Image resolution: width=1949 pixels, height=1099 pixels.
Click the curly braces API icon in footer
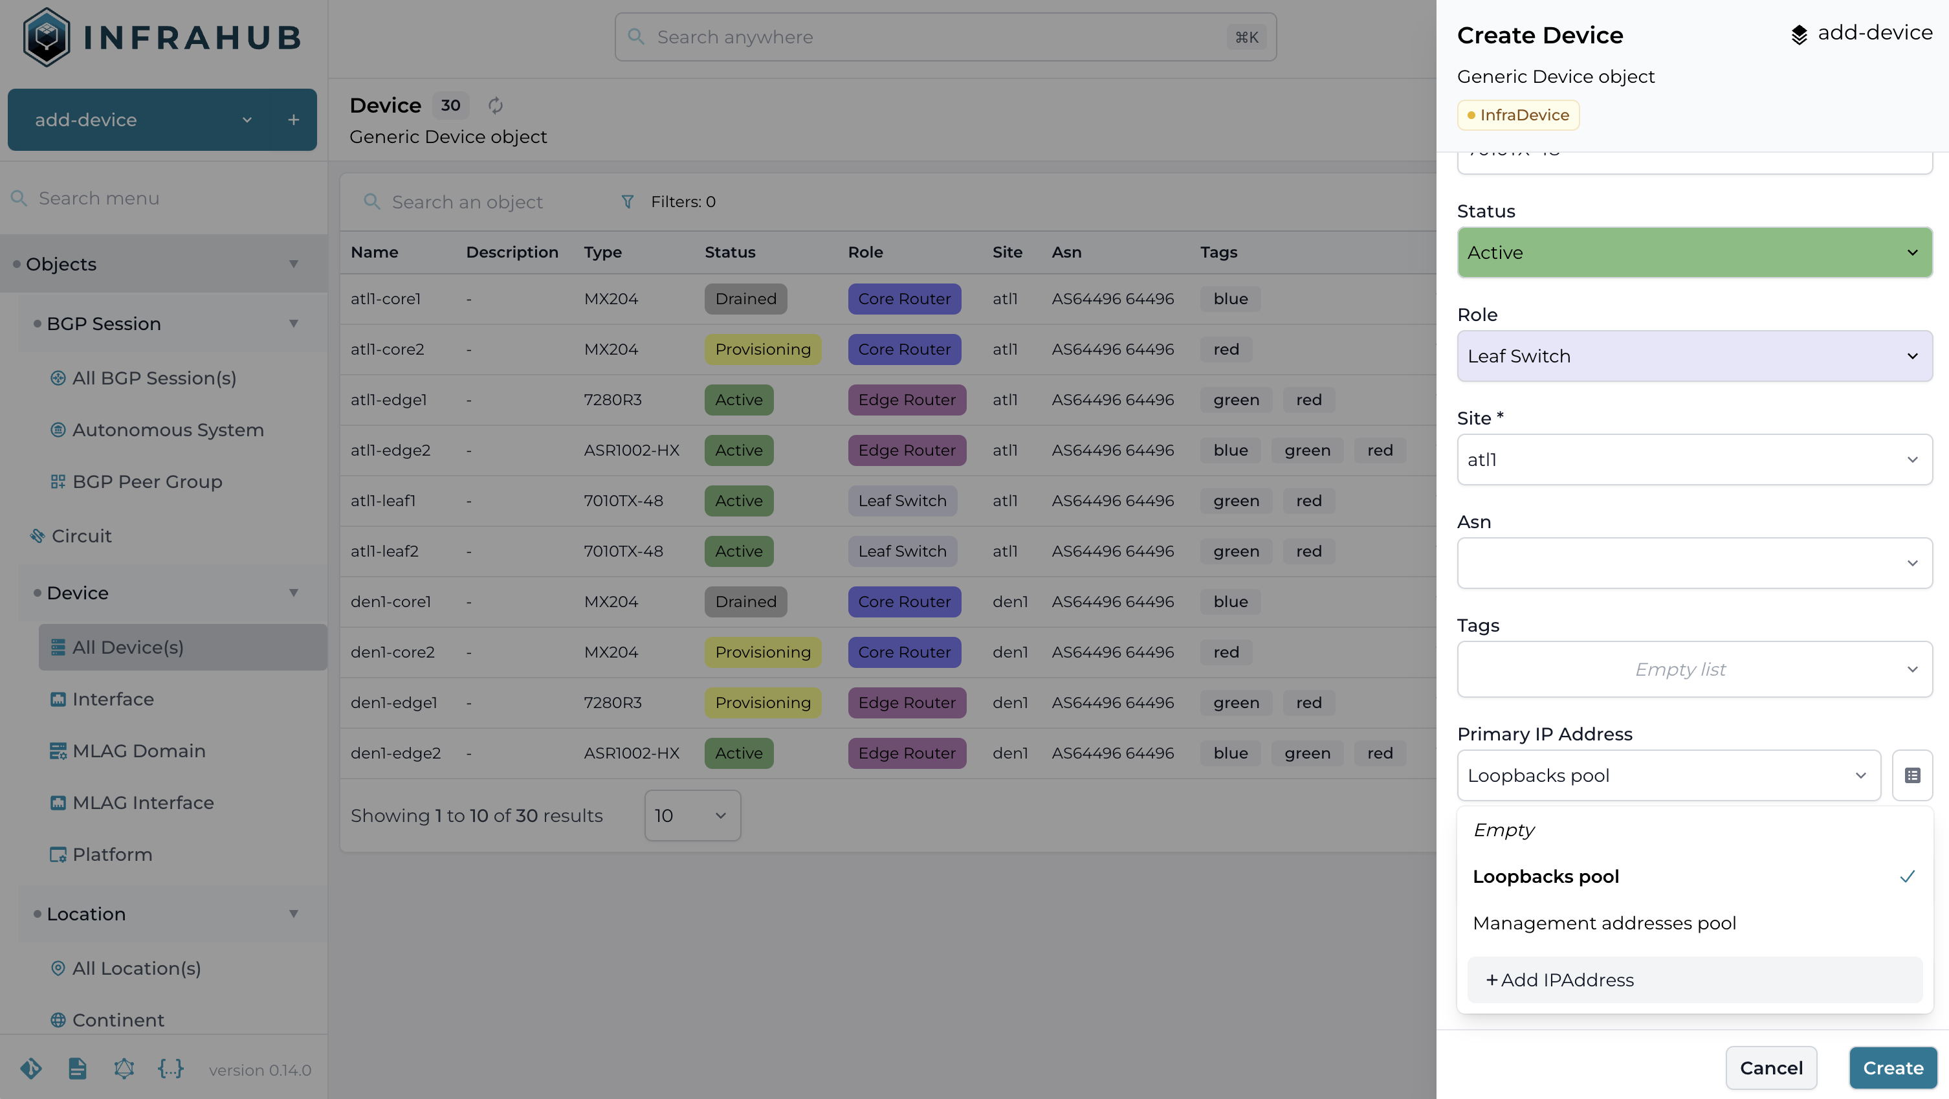(x=170, y=1069)
